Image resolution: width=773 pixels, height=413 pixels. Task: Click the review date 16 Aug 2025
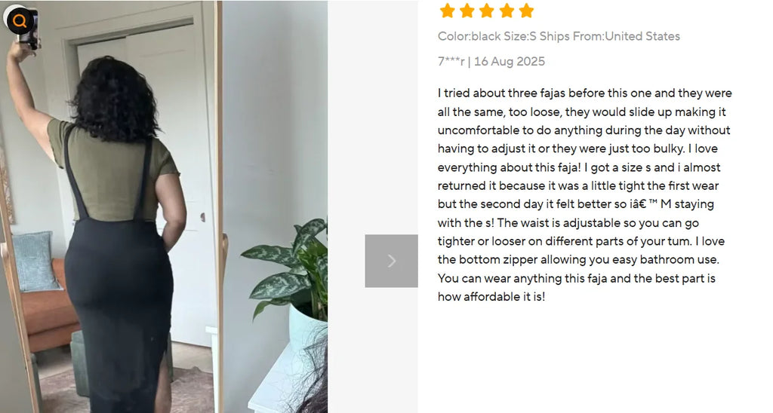pyautogui.click(x=510, y=62)
